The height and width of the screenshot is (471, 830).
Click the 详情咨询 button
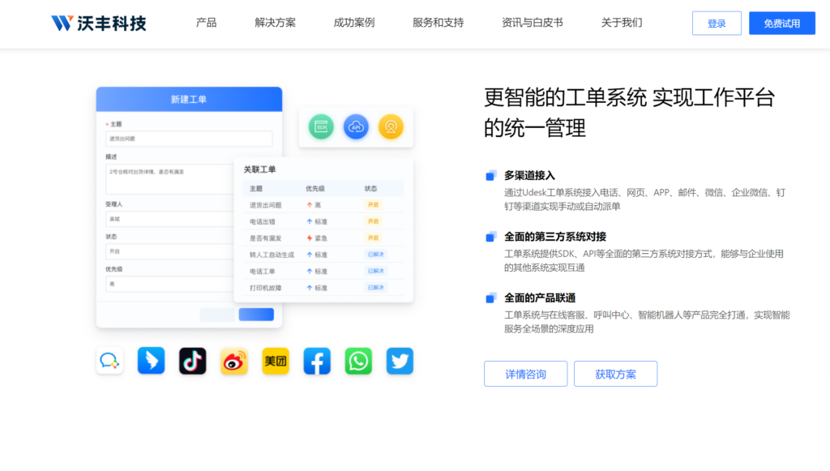pyautogui.click(x=525, y=374)
